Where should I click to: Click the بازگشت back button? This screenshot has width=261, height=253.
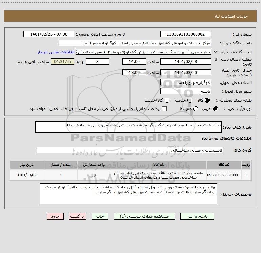coord(78,216)
